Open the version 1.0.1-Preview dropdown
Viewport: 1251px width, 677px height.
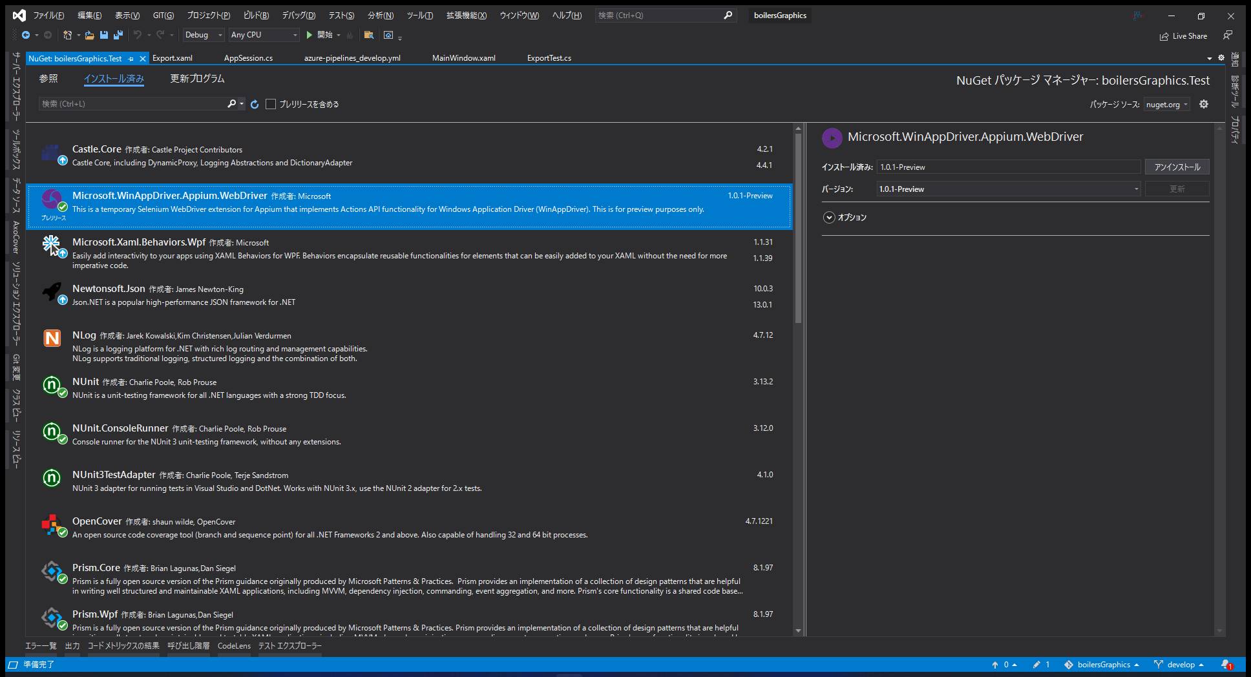pos(1009,189)
